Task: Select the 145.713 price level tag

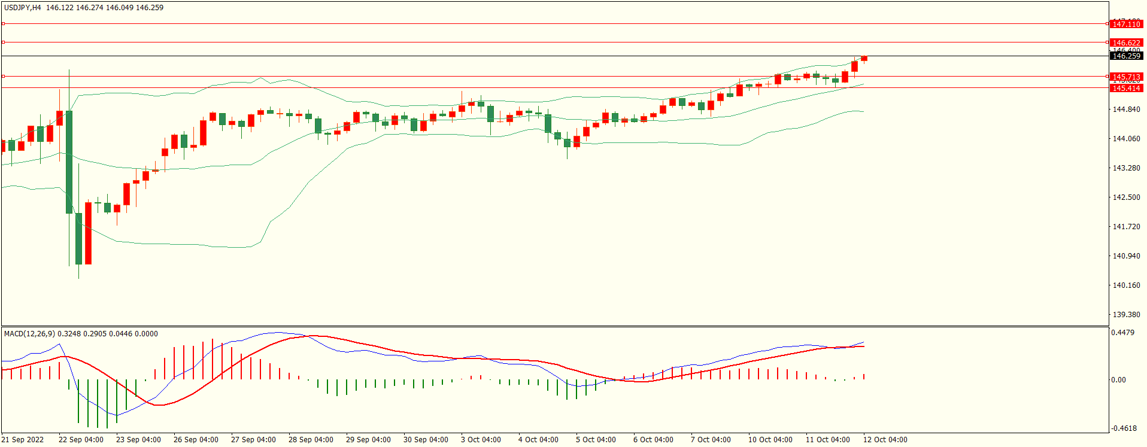Action: click(1125, 77)
